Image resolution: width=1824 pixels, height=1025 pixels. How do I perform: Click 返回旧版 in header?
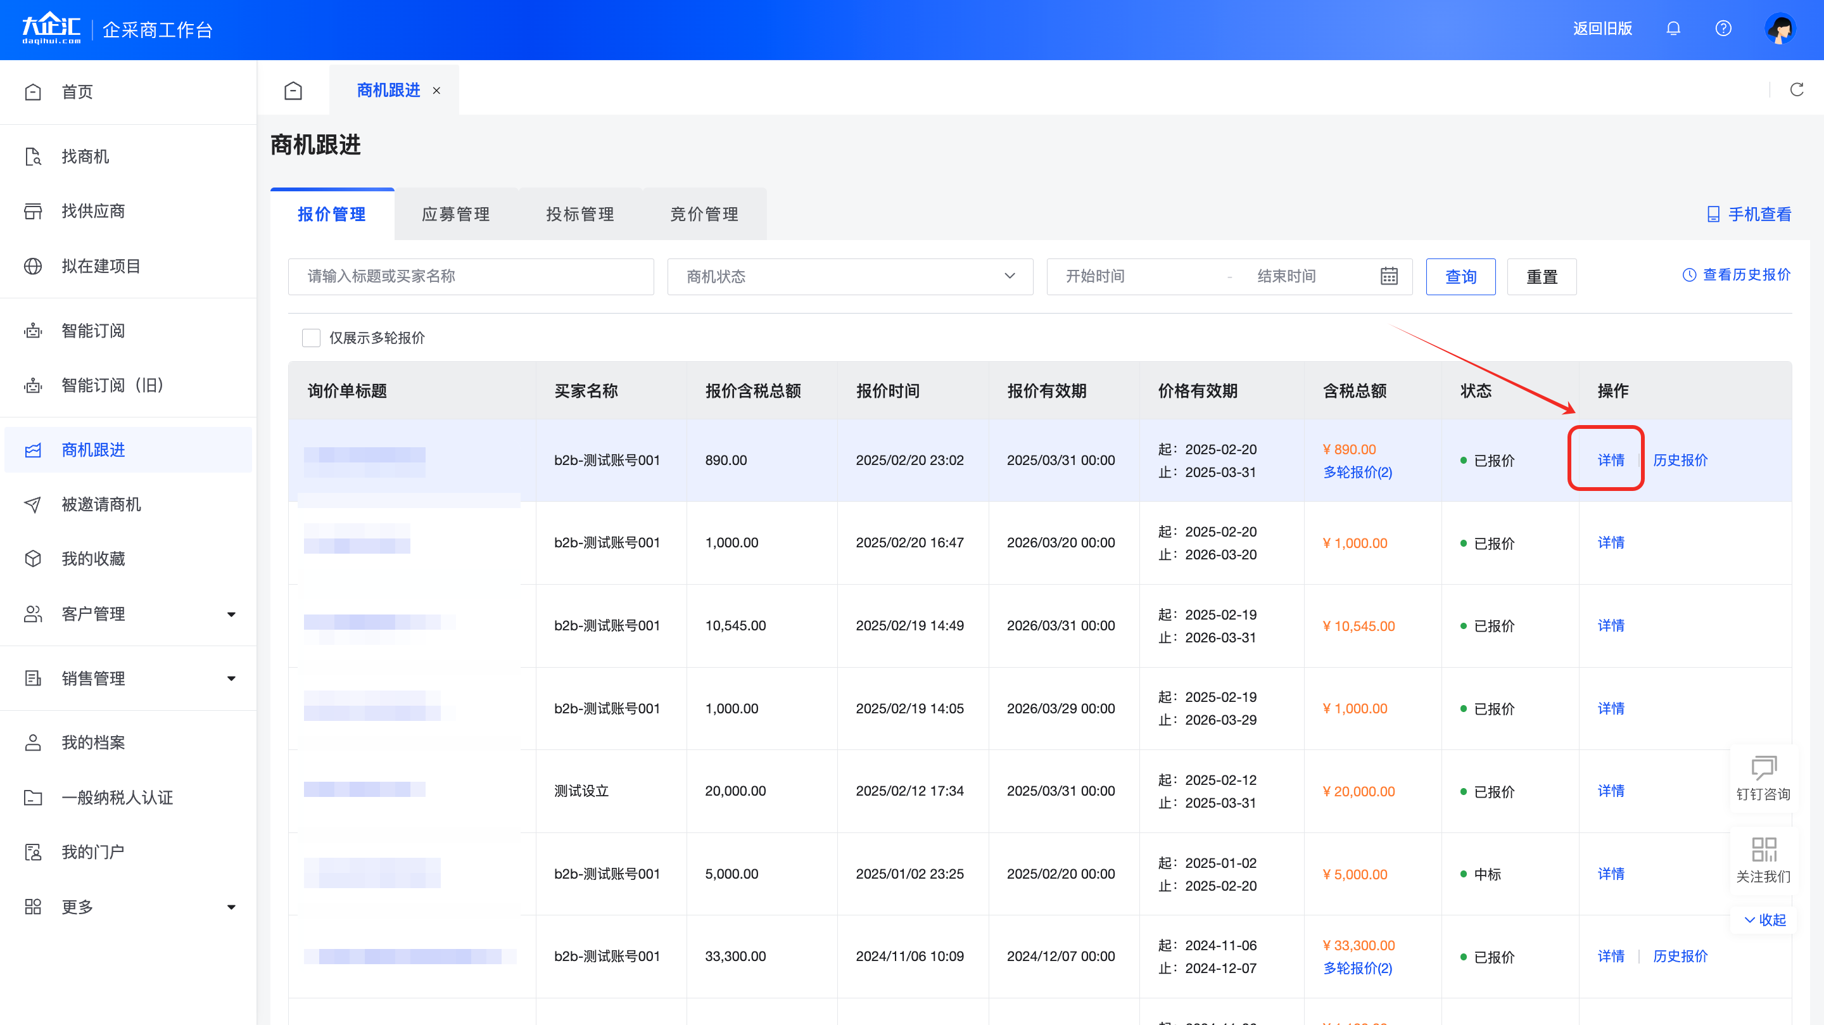point(1602,29)
